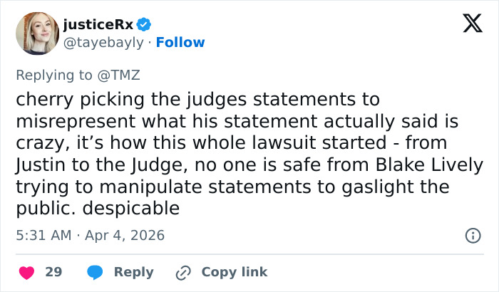This screenshot has height=292, width=499.
Task: Click the 5:31 AM time
Action: click(x=44, y=234)
